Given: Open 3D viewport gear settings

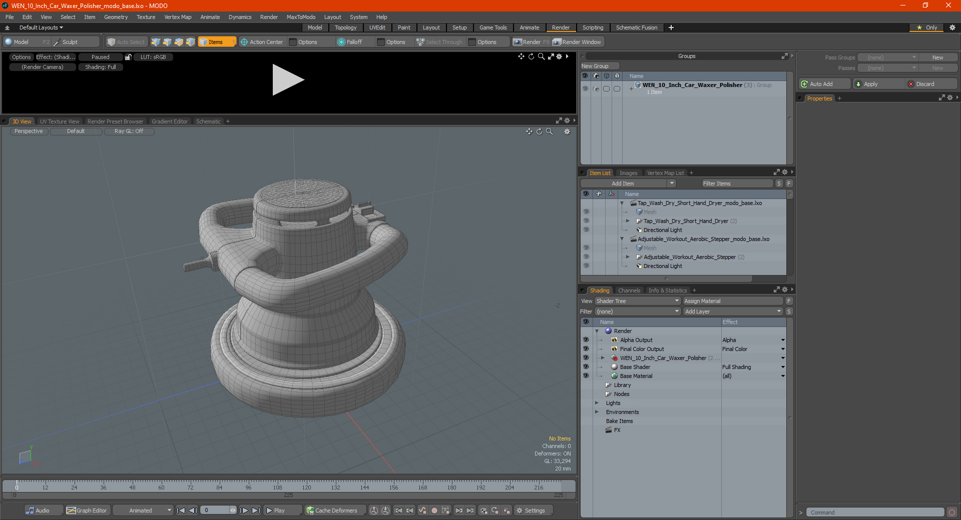Looking at the screenshot, I should point(567,131).
